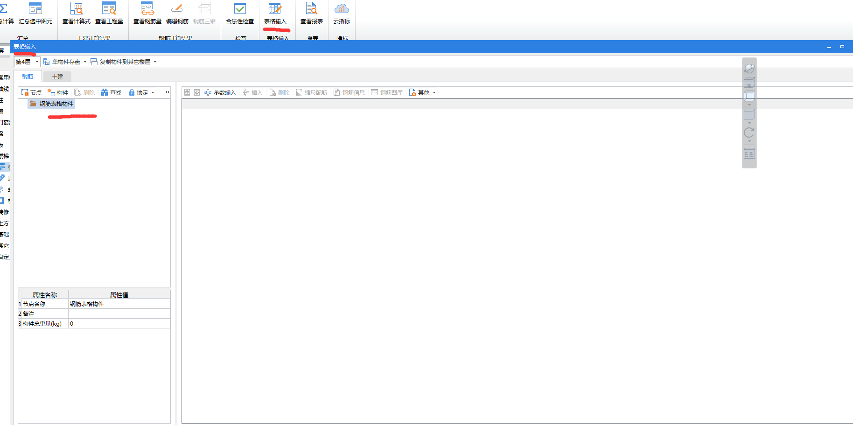Open 查看报表 in the ribbon

[x=312, y=14]
